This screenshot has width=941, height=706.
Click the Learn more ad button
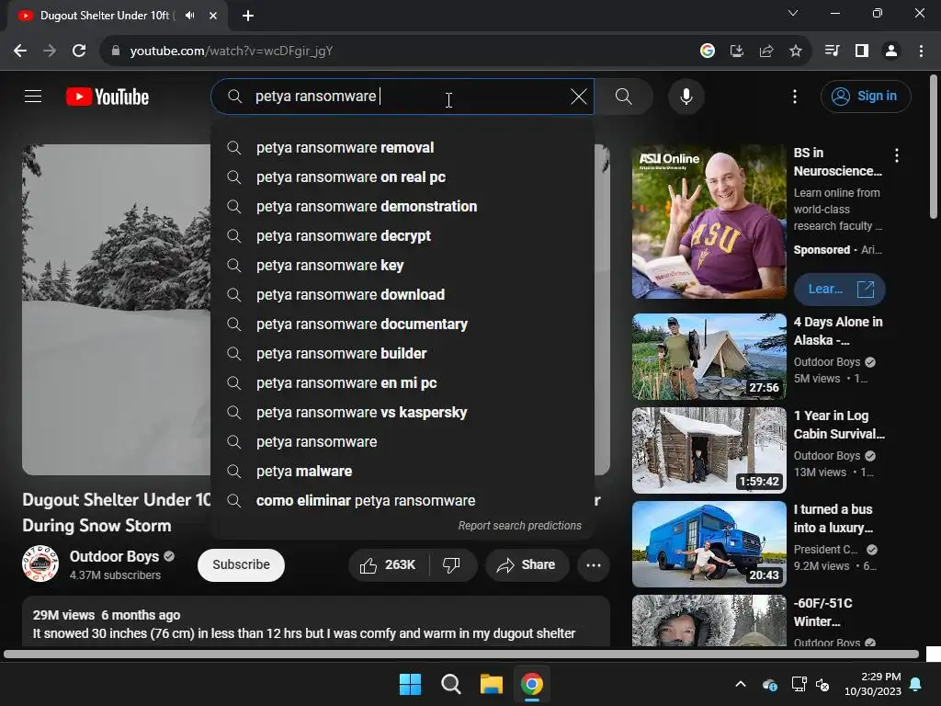click(839, 290)
